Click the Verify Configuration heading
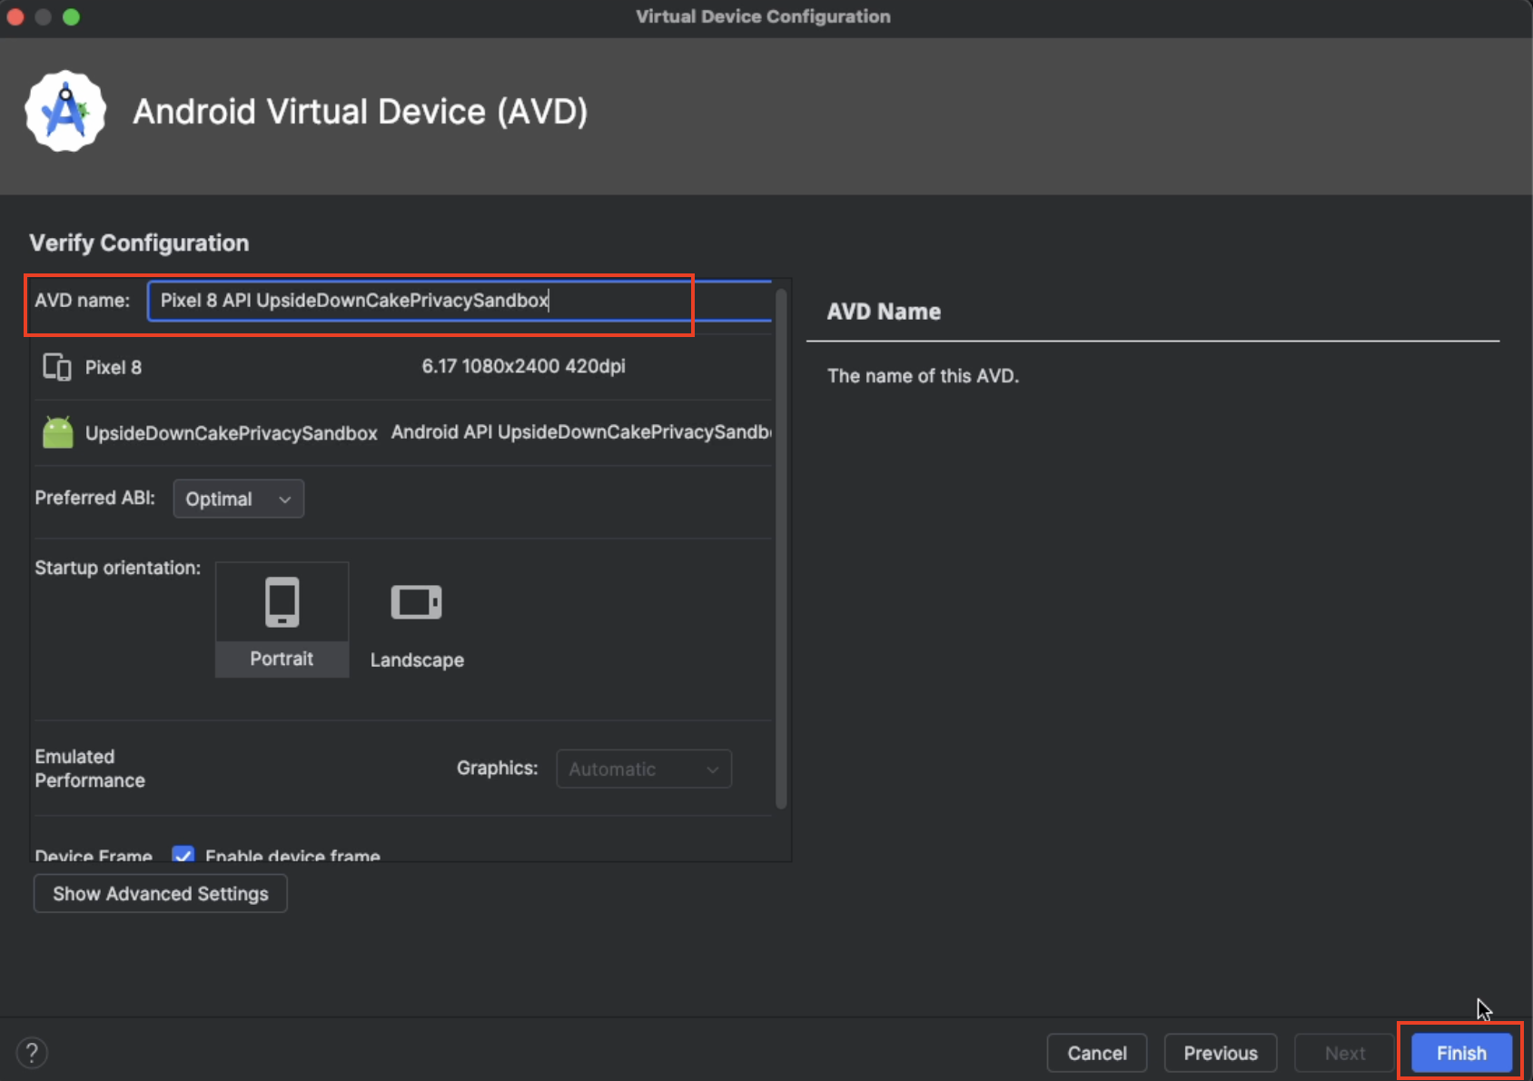Image resolution: width=1533 pixels, height=1081 pixels. (139, 243)
